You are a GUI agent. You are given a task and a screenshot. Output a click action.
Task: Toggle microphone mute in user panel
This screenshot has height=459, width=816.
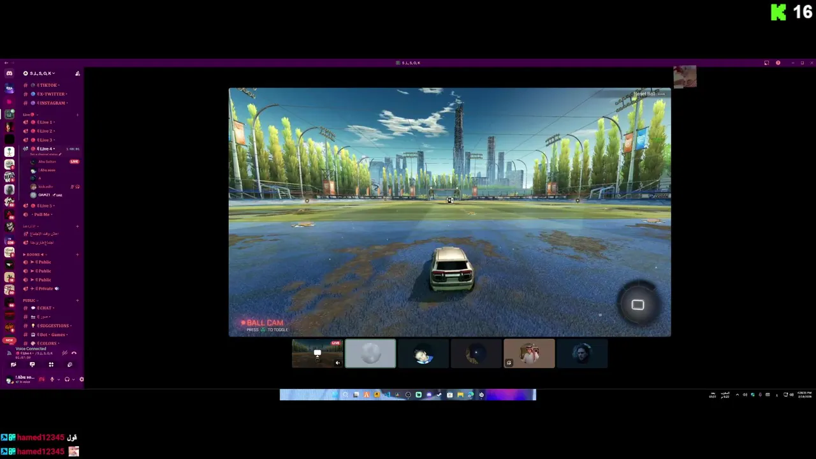pos(52,379)
